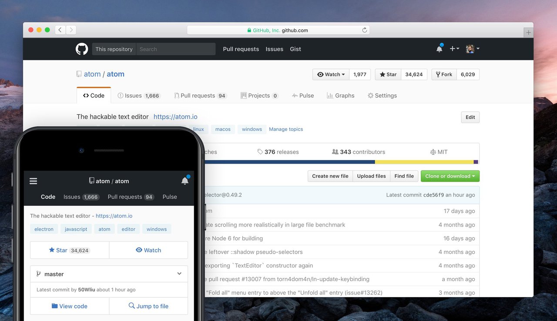
Task: Open the Issues 1,666 tab on the phone
Action: 82,197
